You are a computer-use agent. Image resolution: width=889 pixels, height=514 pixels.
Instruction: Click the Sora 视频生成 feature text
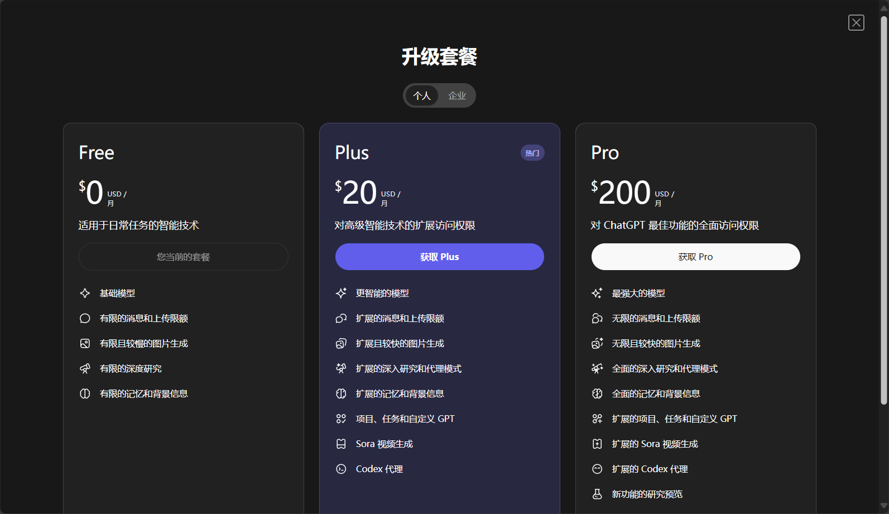click(x=385, y=444)
